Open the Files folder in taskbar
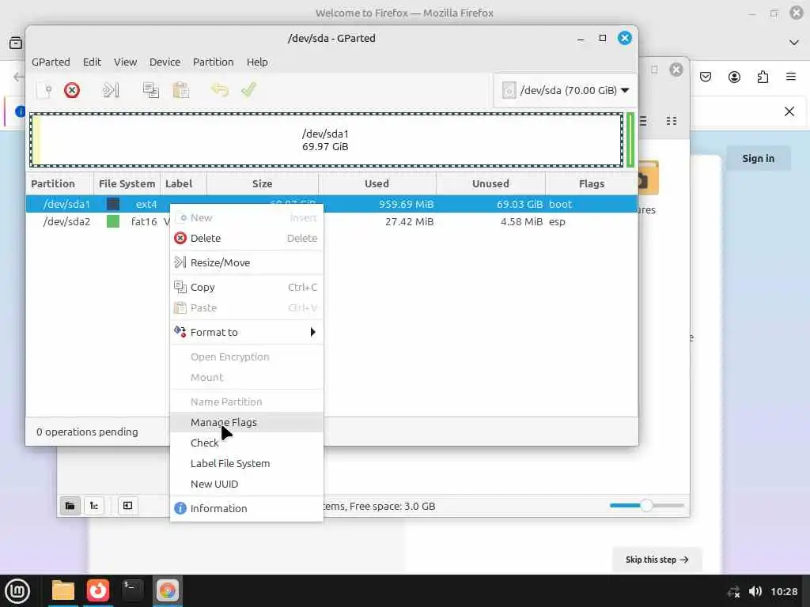Screen dimensions: 810x607 click(x=63, y=590)
